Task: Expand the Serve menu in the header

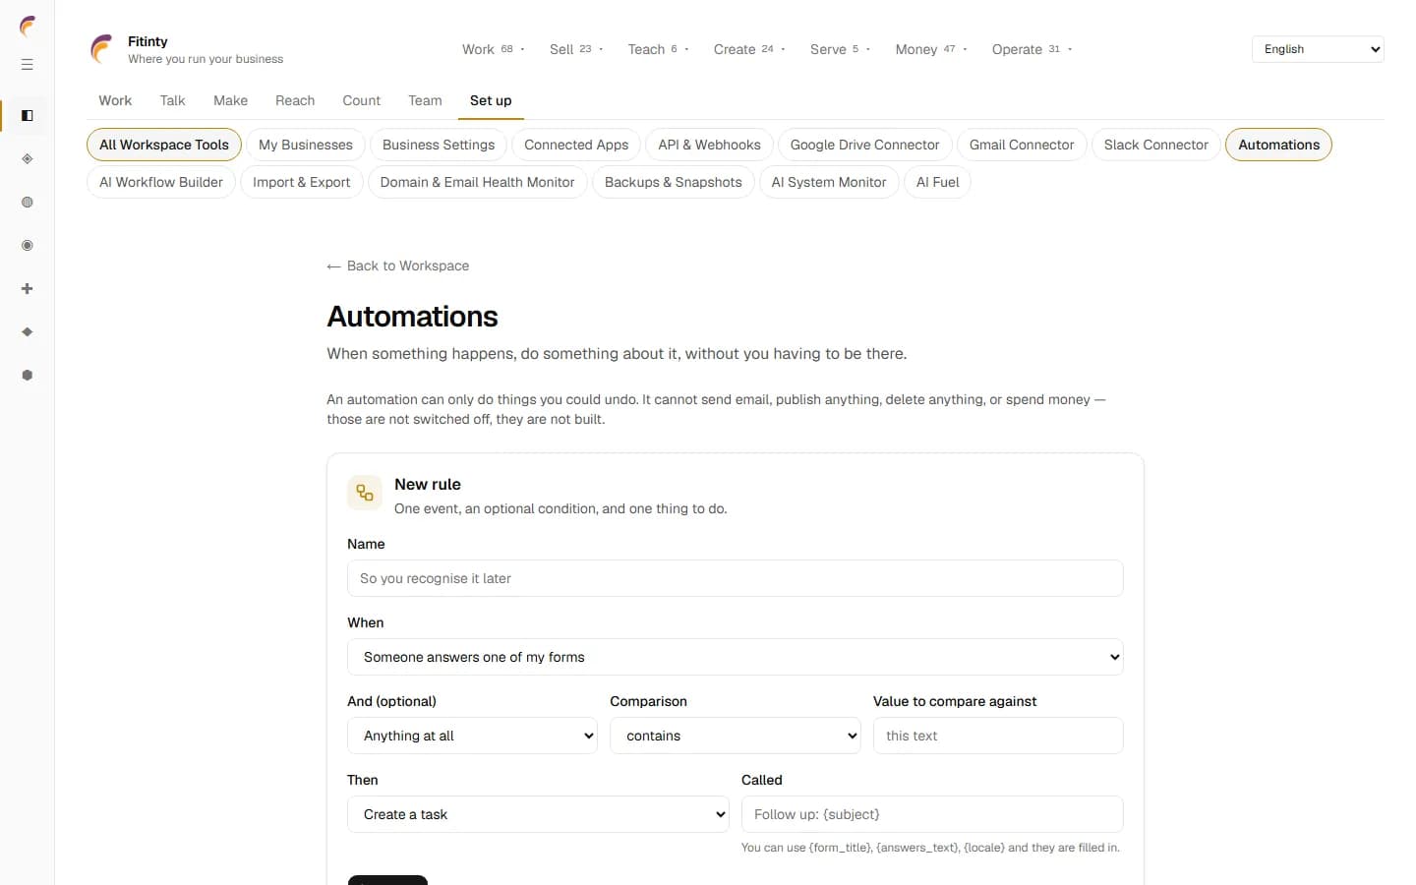Action: [x=840, y=49]
